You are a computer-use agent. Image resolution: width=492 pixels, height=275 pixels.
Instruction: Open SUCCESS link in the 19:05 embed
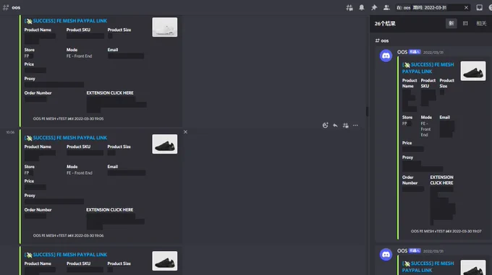(x=66, y=21)
